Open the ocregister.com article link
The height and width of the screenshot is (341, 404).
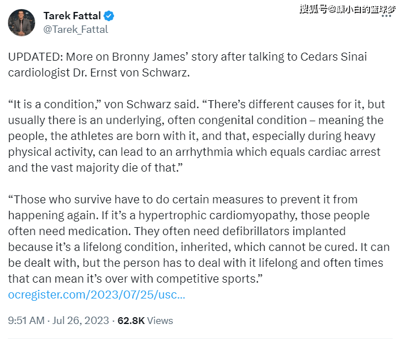(96, 295)
